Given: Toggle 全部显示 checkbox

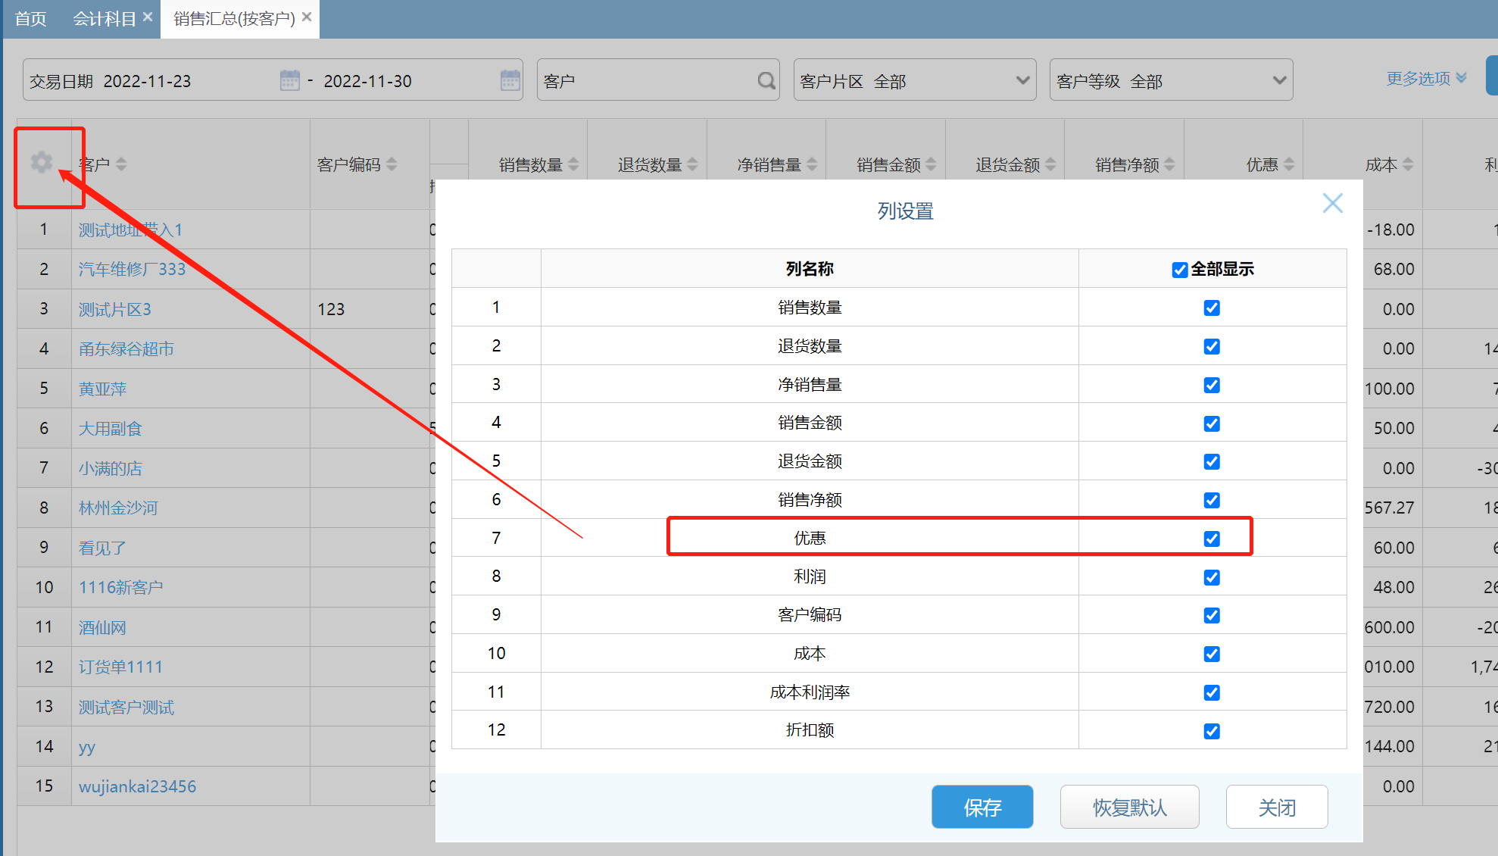Looking at the screenshot, I should [x=1179, y=270].
